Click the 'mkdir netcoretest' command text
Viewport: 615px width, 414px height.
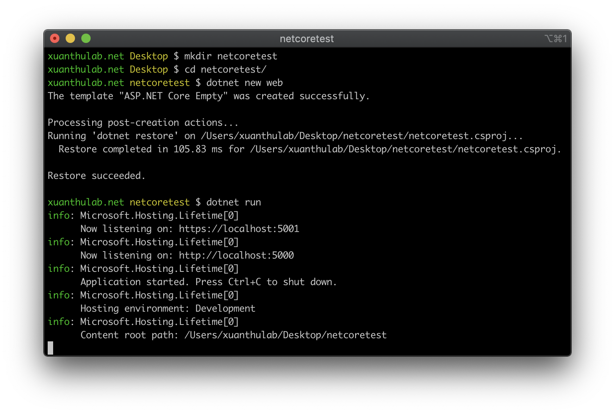pos(231,56)
